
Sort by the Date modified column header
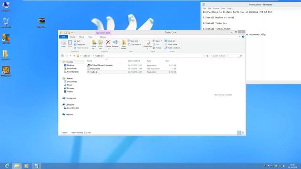point(134,61)
